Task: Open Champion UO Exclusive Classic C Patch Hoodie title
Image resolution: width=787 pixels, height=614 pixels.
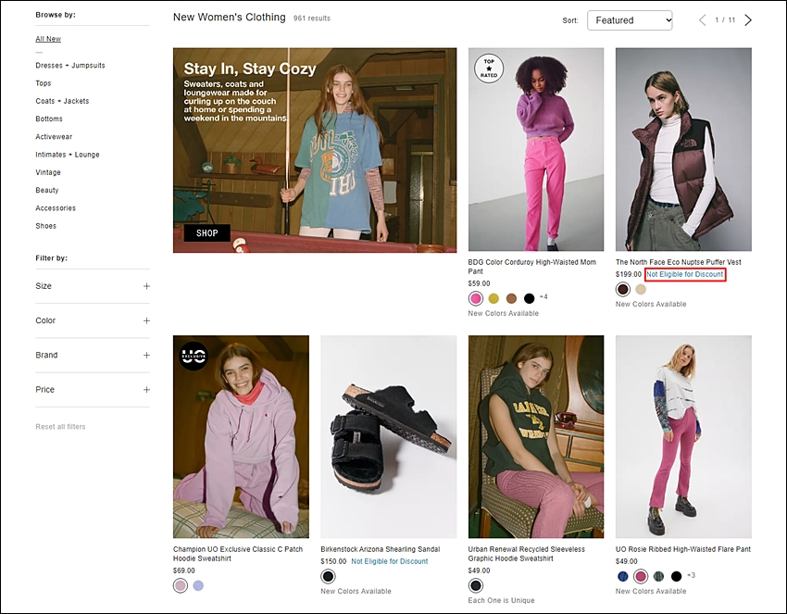Action: (x=238, y=554)
